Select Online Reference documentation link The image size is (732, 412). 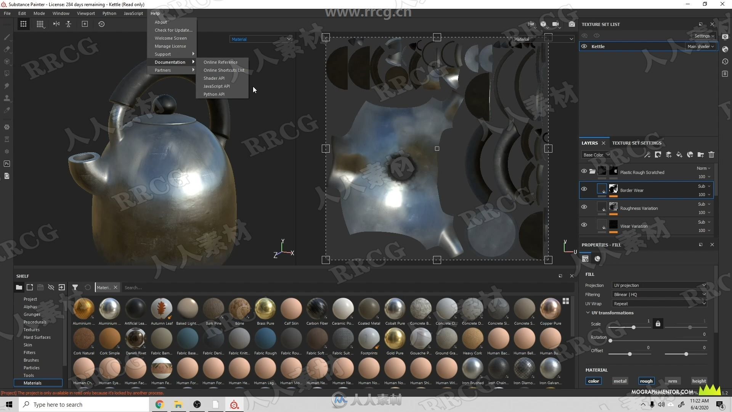220,62
